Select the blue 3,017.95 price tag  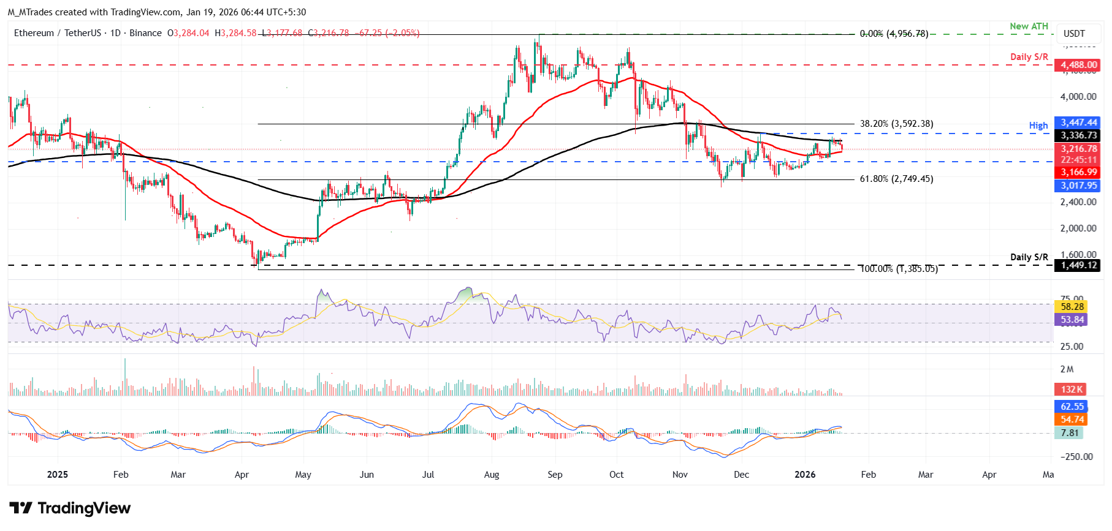coord(1078,186)
